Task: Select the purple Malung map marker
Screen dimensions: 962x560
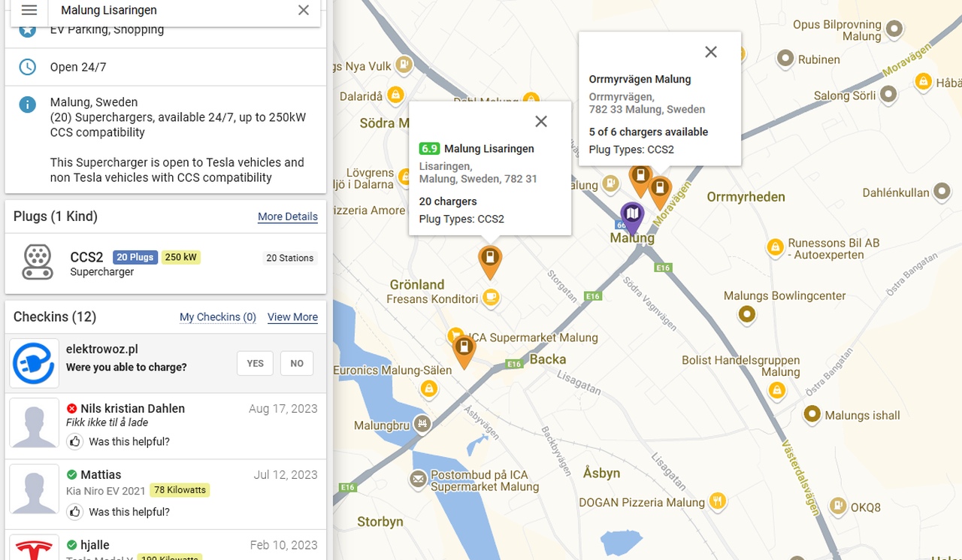Action: point(633,218)
